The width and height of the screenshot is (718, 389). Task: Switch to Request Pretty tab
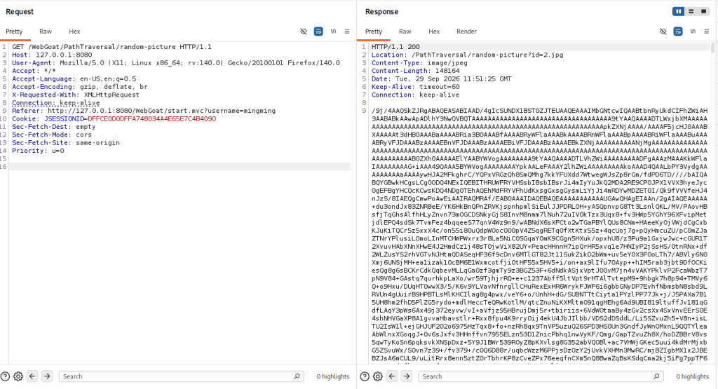point(14,32)
